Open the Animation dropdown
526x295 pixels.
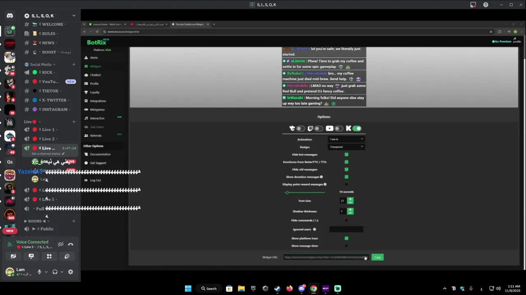pyautogui.click(x=346, y=139)
